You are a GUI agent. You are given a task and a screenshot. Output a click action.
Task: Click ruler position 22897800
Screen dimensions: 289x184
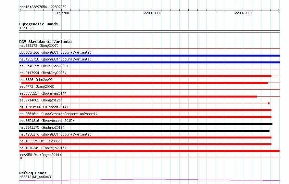click(x=152, y=13)
